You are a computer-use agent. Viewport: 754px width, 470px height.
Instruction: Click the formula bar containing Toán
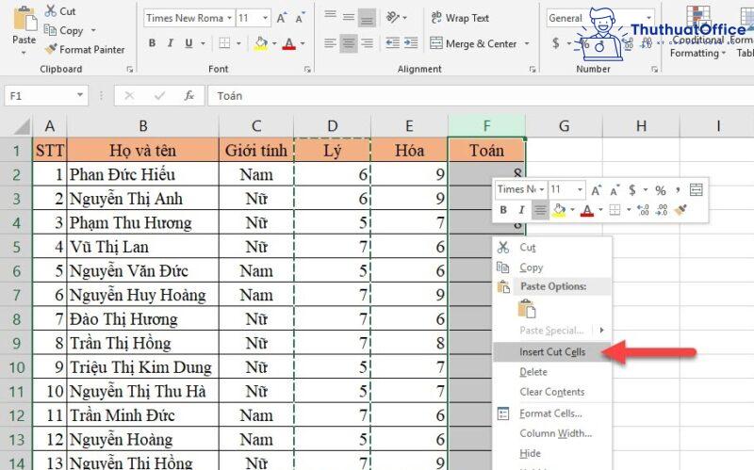pyautogui.click(x=481, y=96)
